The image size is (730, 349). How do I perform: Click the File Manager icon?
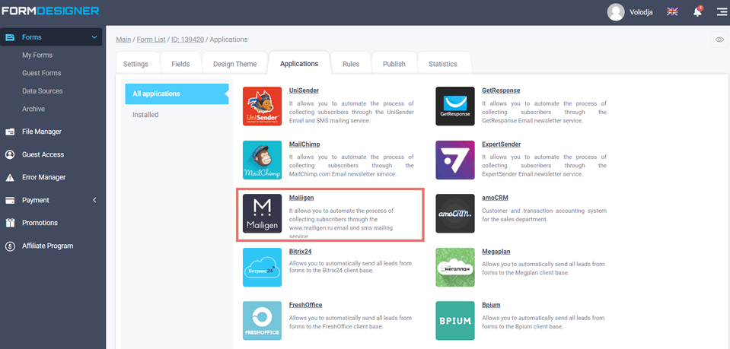[10, 132]
